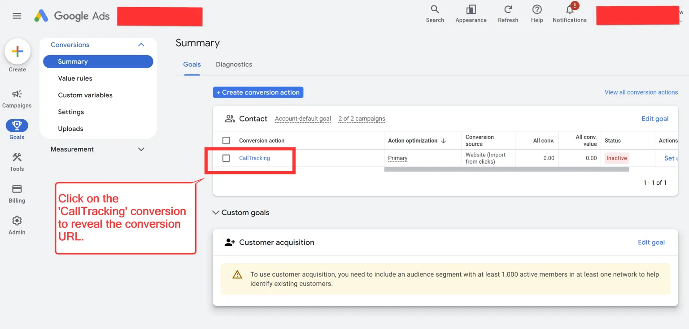Viewport: 689px width, 329px height.
Task: Click the Google Ads logo
Action: [x=72, y=16]
